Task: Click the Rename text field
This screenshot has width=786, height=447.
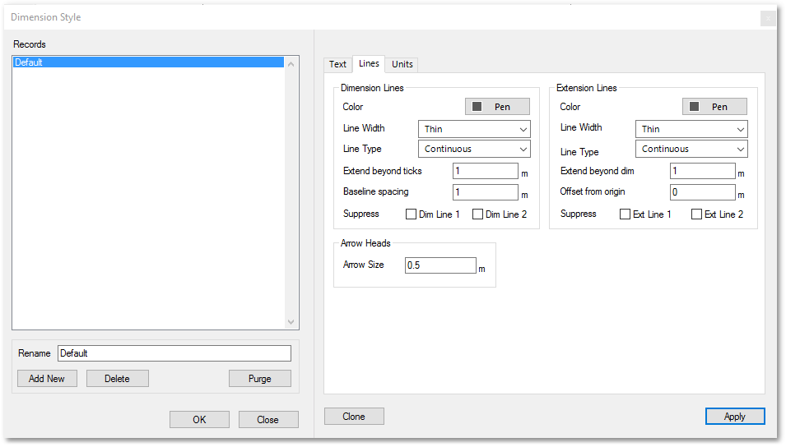Action: (174, 353)
